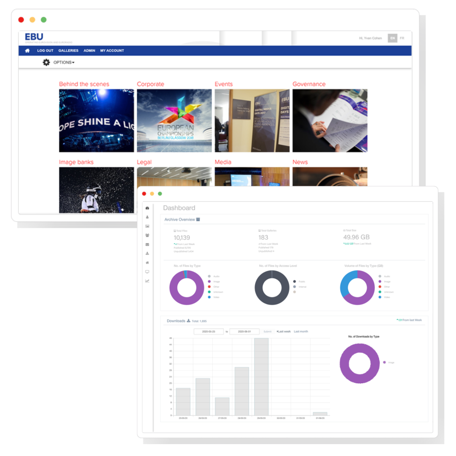Open the Options dropdown menu

pyautogui.click(x=64, y=62)
